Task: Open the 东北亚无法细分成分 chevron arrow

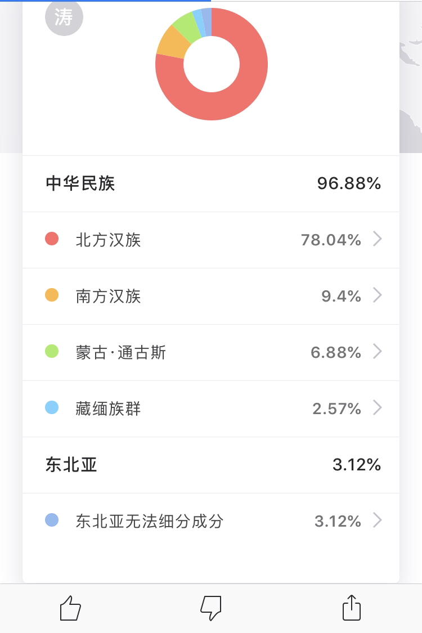Action: (377, 520)
